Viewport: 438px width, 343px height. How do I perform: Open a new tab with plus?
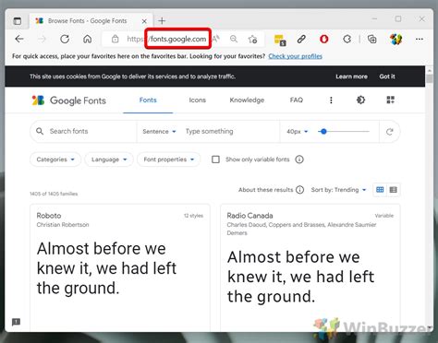pyautogui.click(x=162, y=21)
